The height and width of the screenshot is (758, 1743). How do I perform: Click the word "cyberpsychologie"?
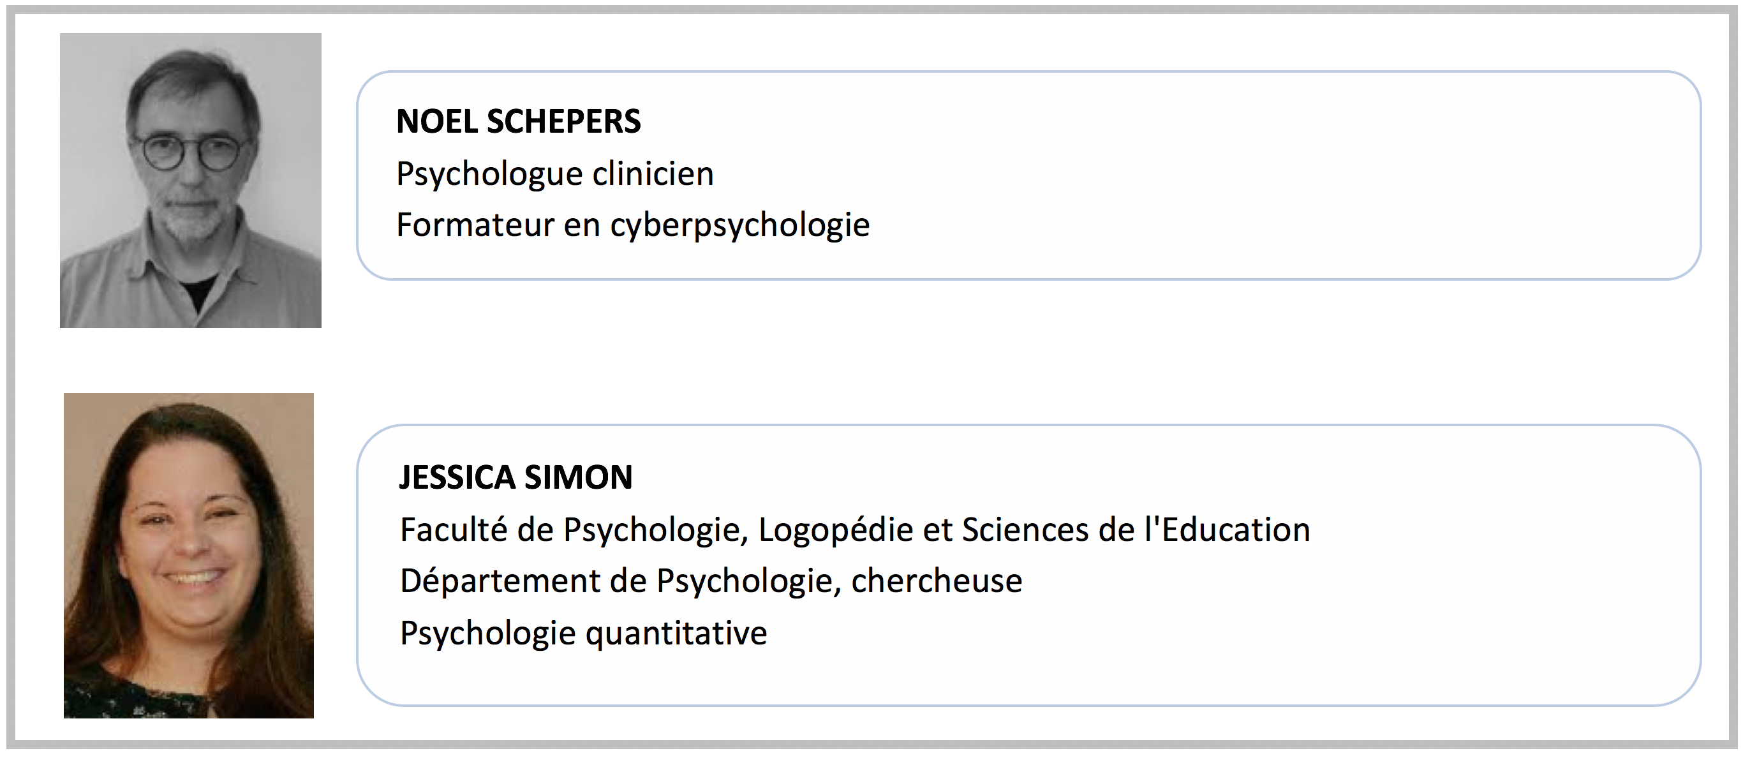point(739,225)
